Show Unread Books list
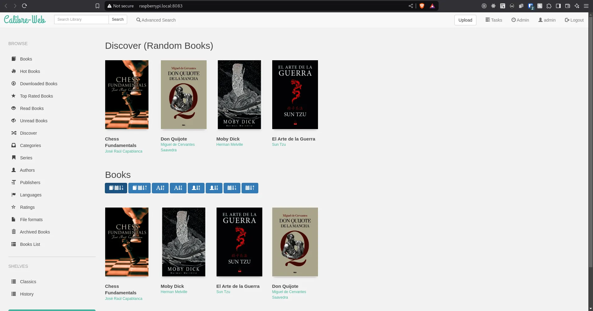Viewport: 593px width, 311px height. click(33, 121)
